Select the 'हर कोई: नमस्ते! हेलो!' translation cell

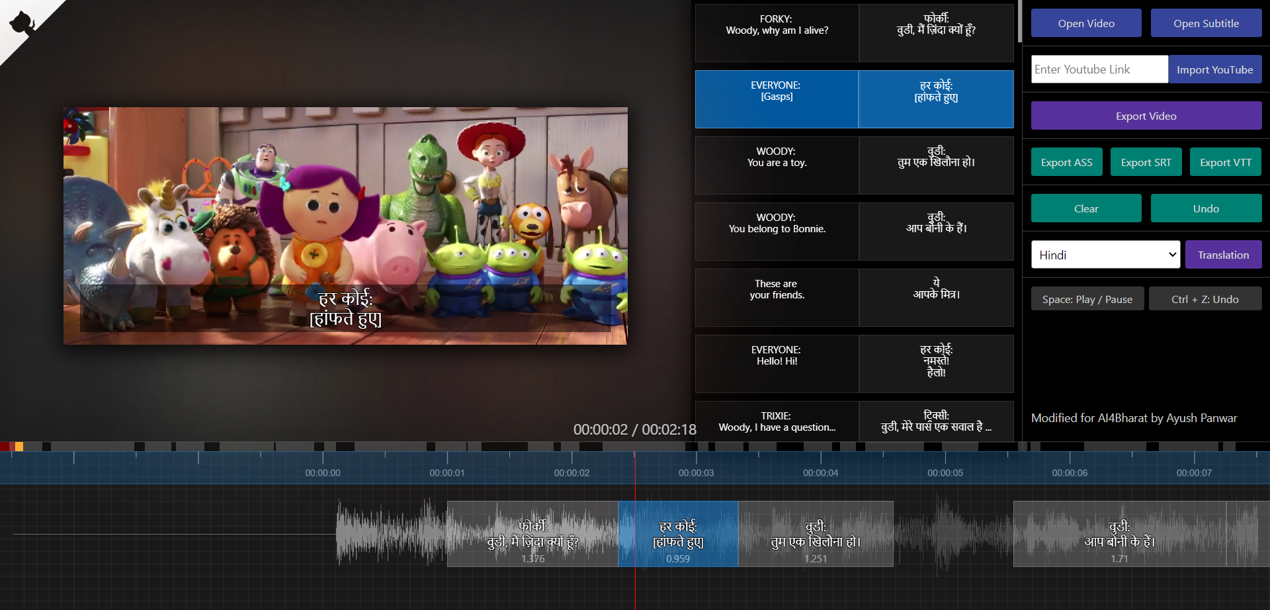pyautogui.click(x=936, y=364)
